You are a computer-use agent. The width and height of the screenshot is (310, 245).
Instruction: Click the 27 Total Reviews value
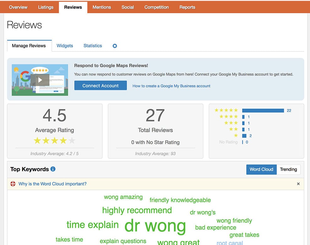pyautogui.click(x=155, y=115)
